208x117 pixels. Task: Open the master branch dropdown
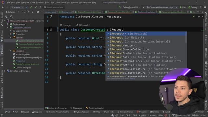[x=17, y=7]
